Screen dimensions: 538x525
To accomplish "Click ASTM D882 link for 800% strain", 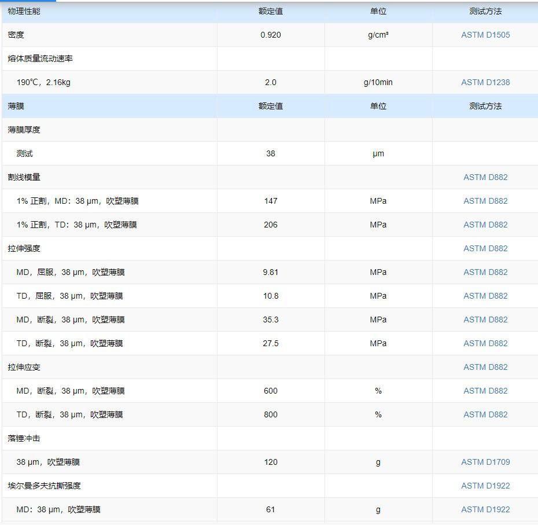I will [x=485, y=414].
